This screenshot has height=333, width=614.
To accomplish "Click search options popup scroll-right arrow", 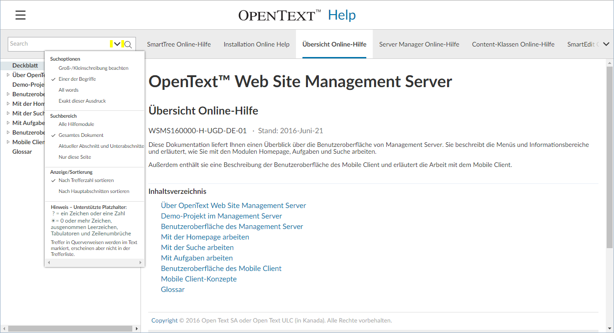I will coord(140,263).
